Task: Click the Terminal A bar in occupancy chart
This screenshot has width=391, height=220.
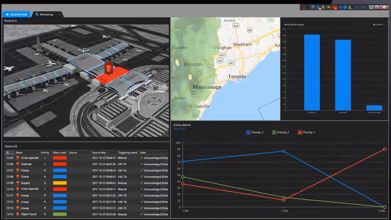Action: coord(312,72)
